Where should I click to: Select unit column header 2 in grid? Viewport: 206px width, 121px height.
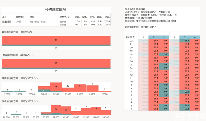click(x=154, y=37)
